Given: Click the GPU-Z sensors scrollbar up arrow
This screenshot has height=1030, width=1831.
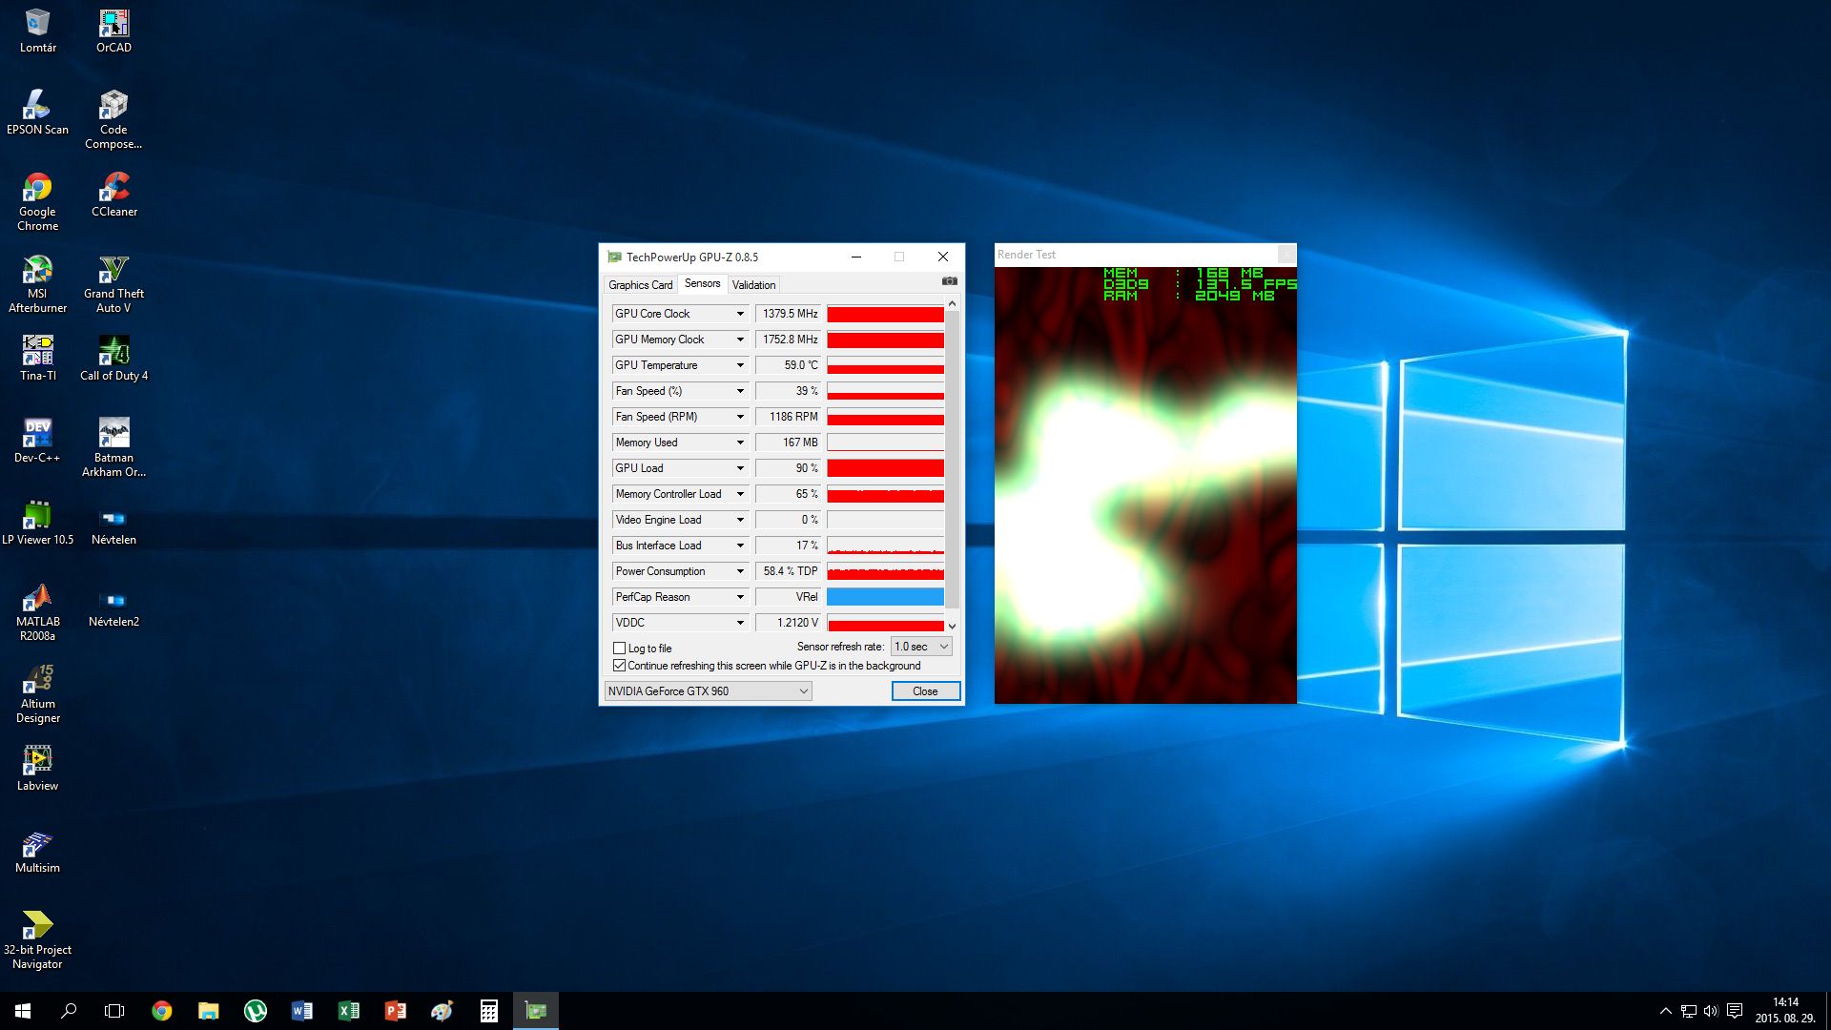Looking at the screenshot, I should coord(952,303).
